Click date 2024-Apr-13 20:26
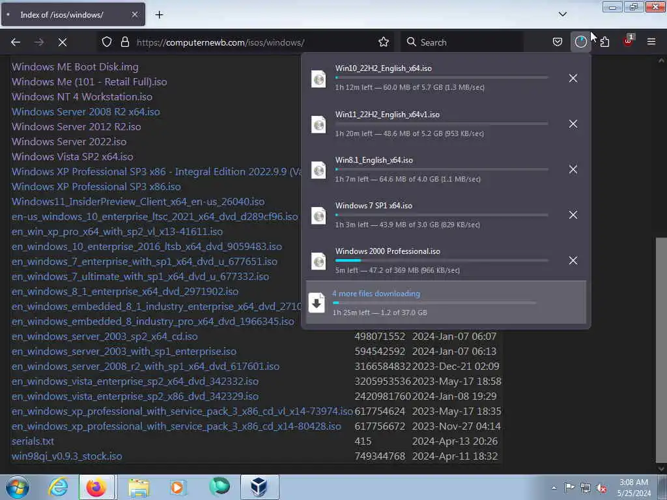Screen dimensions: 667x500 pos(455,441)
